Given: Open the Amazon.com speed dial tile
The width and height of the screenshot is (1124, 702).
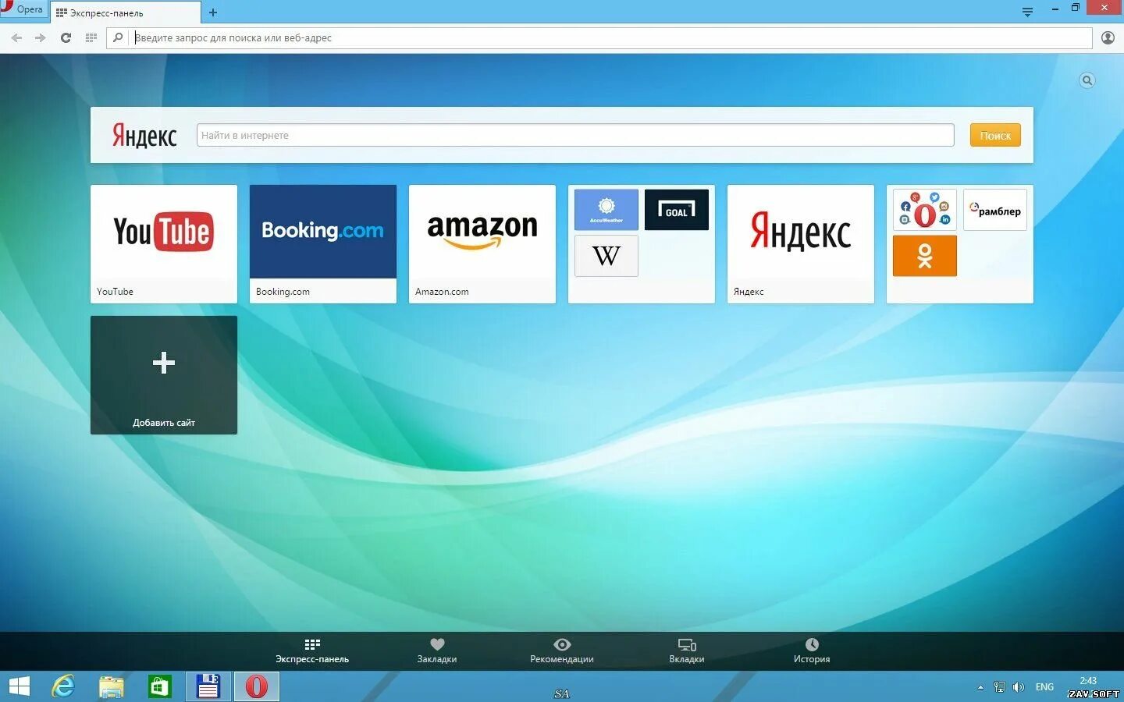Looking at the screenshot, I should tap(482, 244).
